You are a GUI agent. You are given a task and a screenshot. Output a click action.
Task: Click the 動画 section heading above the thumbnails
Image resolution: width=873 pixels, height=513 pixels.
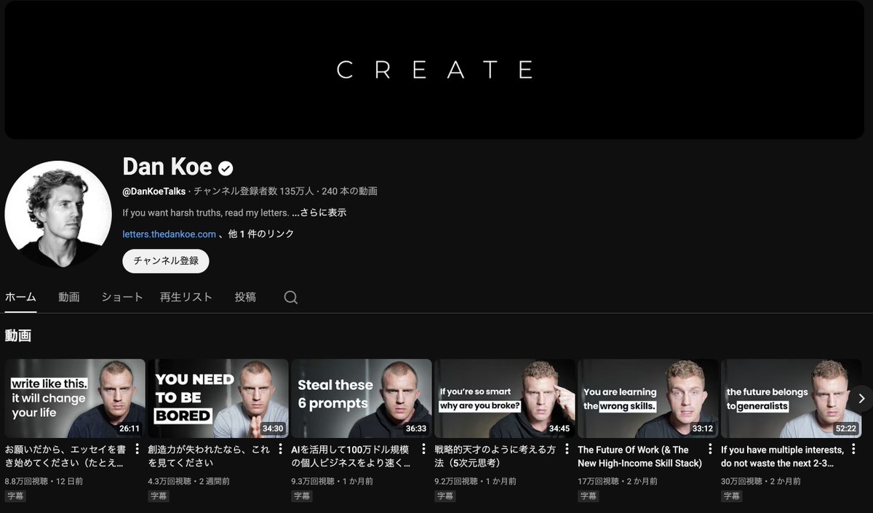[x=18, y=335]
